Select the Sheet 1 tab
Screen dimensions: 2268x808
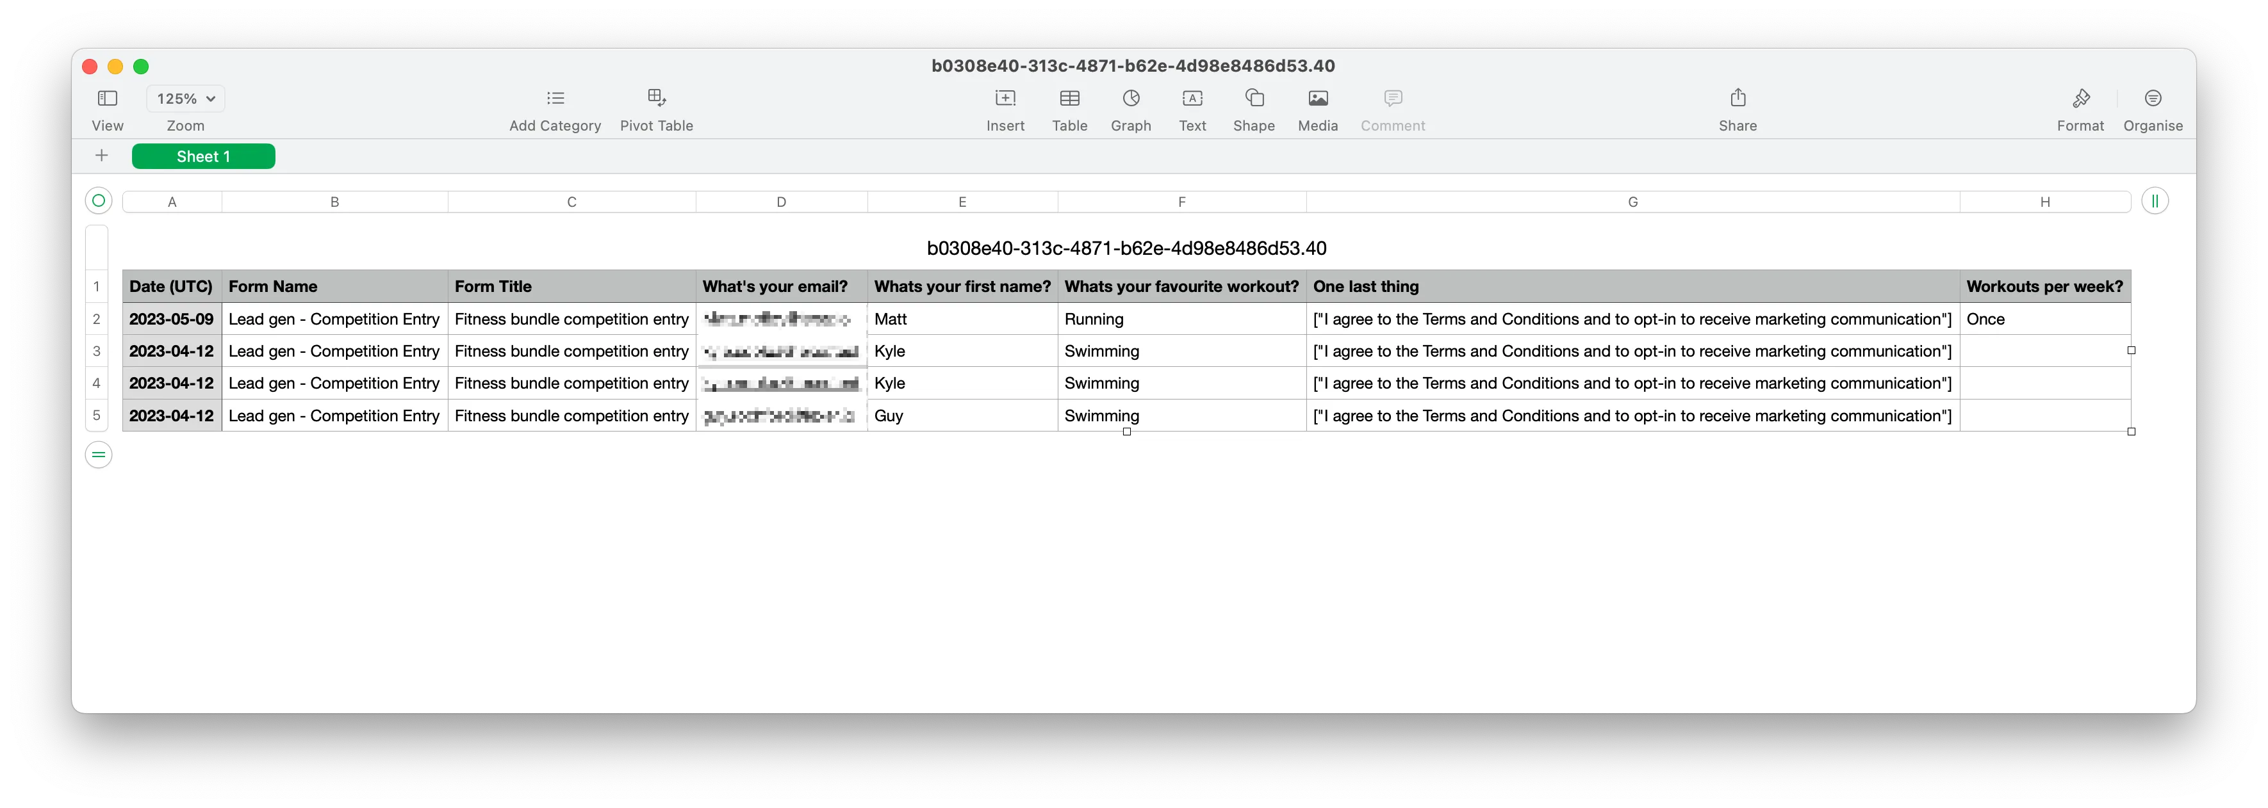point(203,157)
